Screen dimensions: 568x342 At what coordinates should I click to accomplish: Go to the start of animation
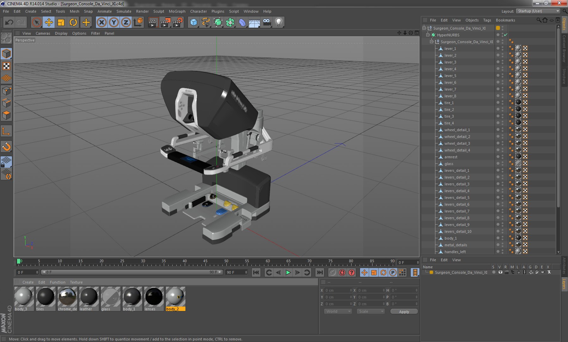coord(256,272)
